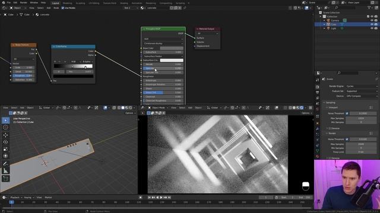Open the World properties tab icon
This screenshot has width=380, height=213.
coord(318,109)
